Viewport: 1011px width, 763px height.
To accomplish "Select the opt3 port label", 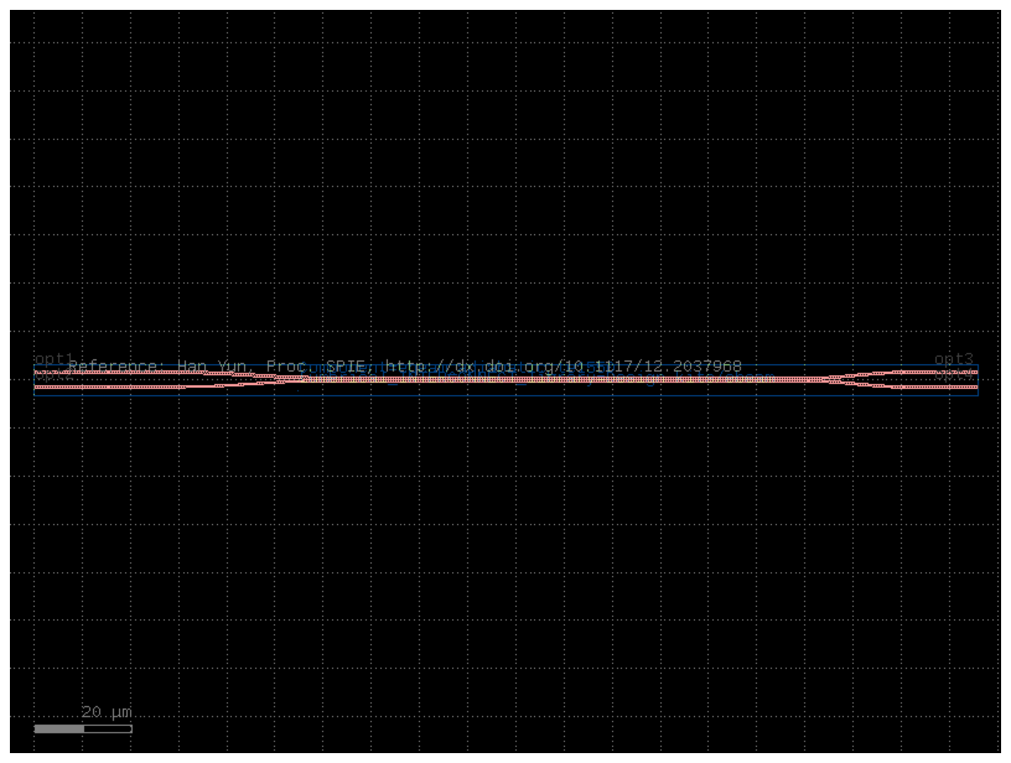I will pyautogui.click(x=954, y=359).
